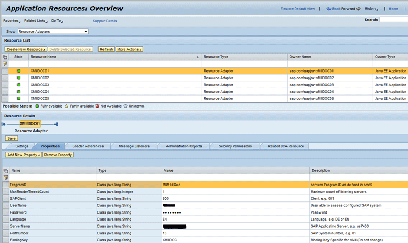Click the Forward arrow icon
Screen dimensions: 408x243
click(359, 9)
